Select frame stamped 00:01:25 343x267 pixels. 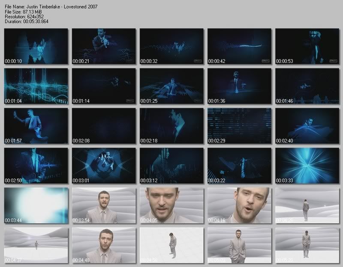pos(171,86)
